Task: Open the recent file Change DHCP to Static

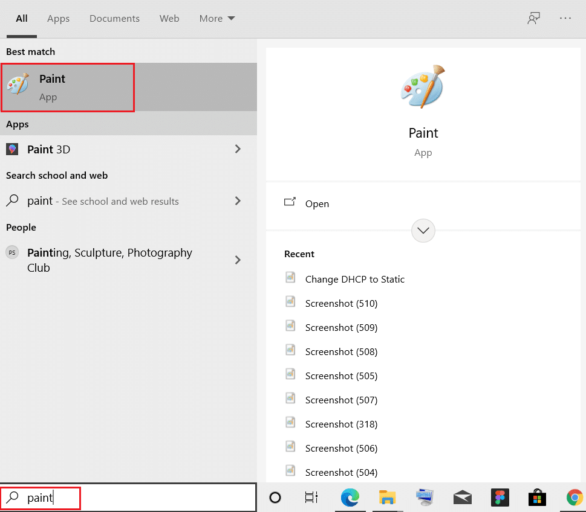Action: click(355, 279)
